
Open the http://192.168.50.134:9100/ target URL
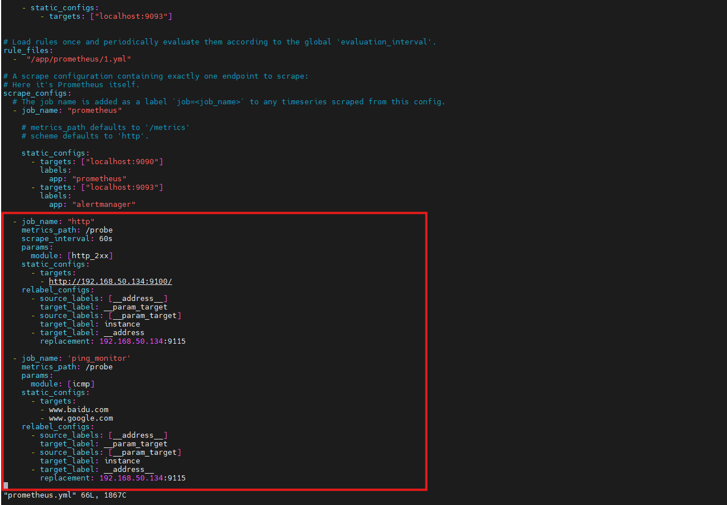tap(111, 281)
